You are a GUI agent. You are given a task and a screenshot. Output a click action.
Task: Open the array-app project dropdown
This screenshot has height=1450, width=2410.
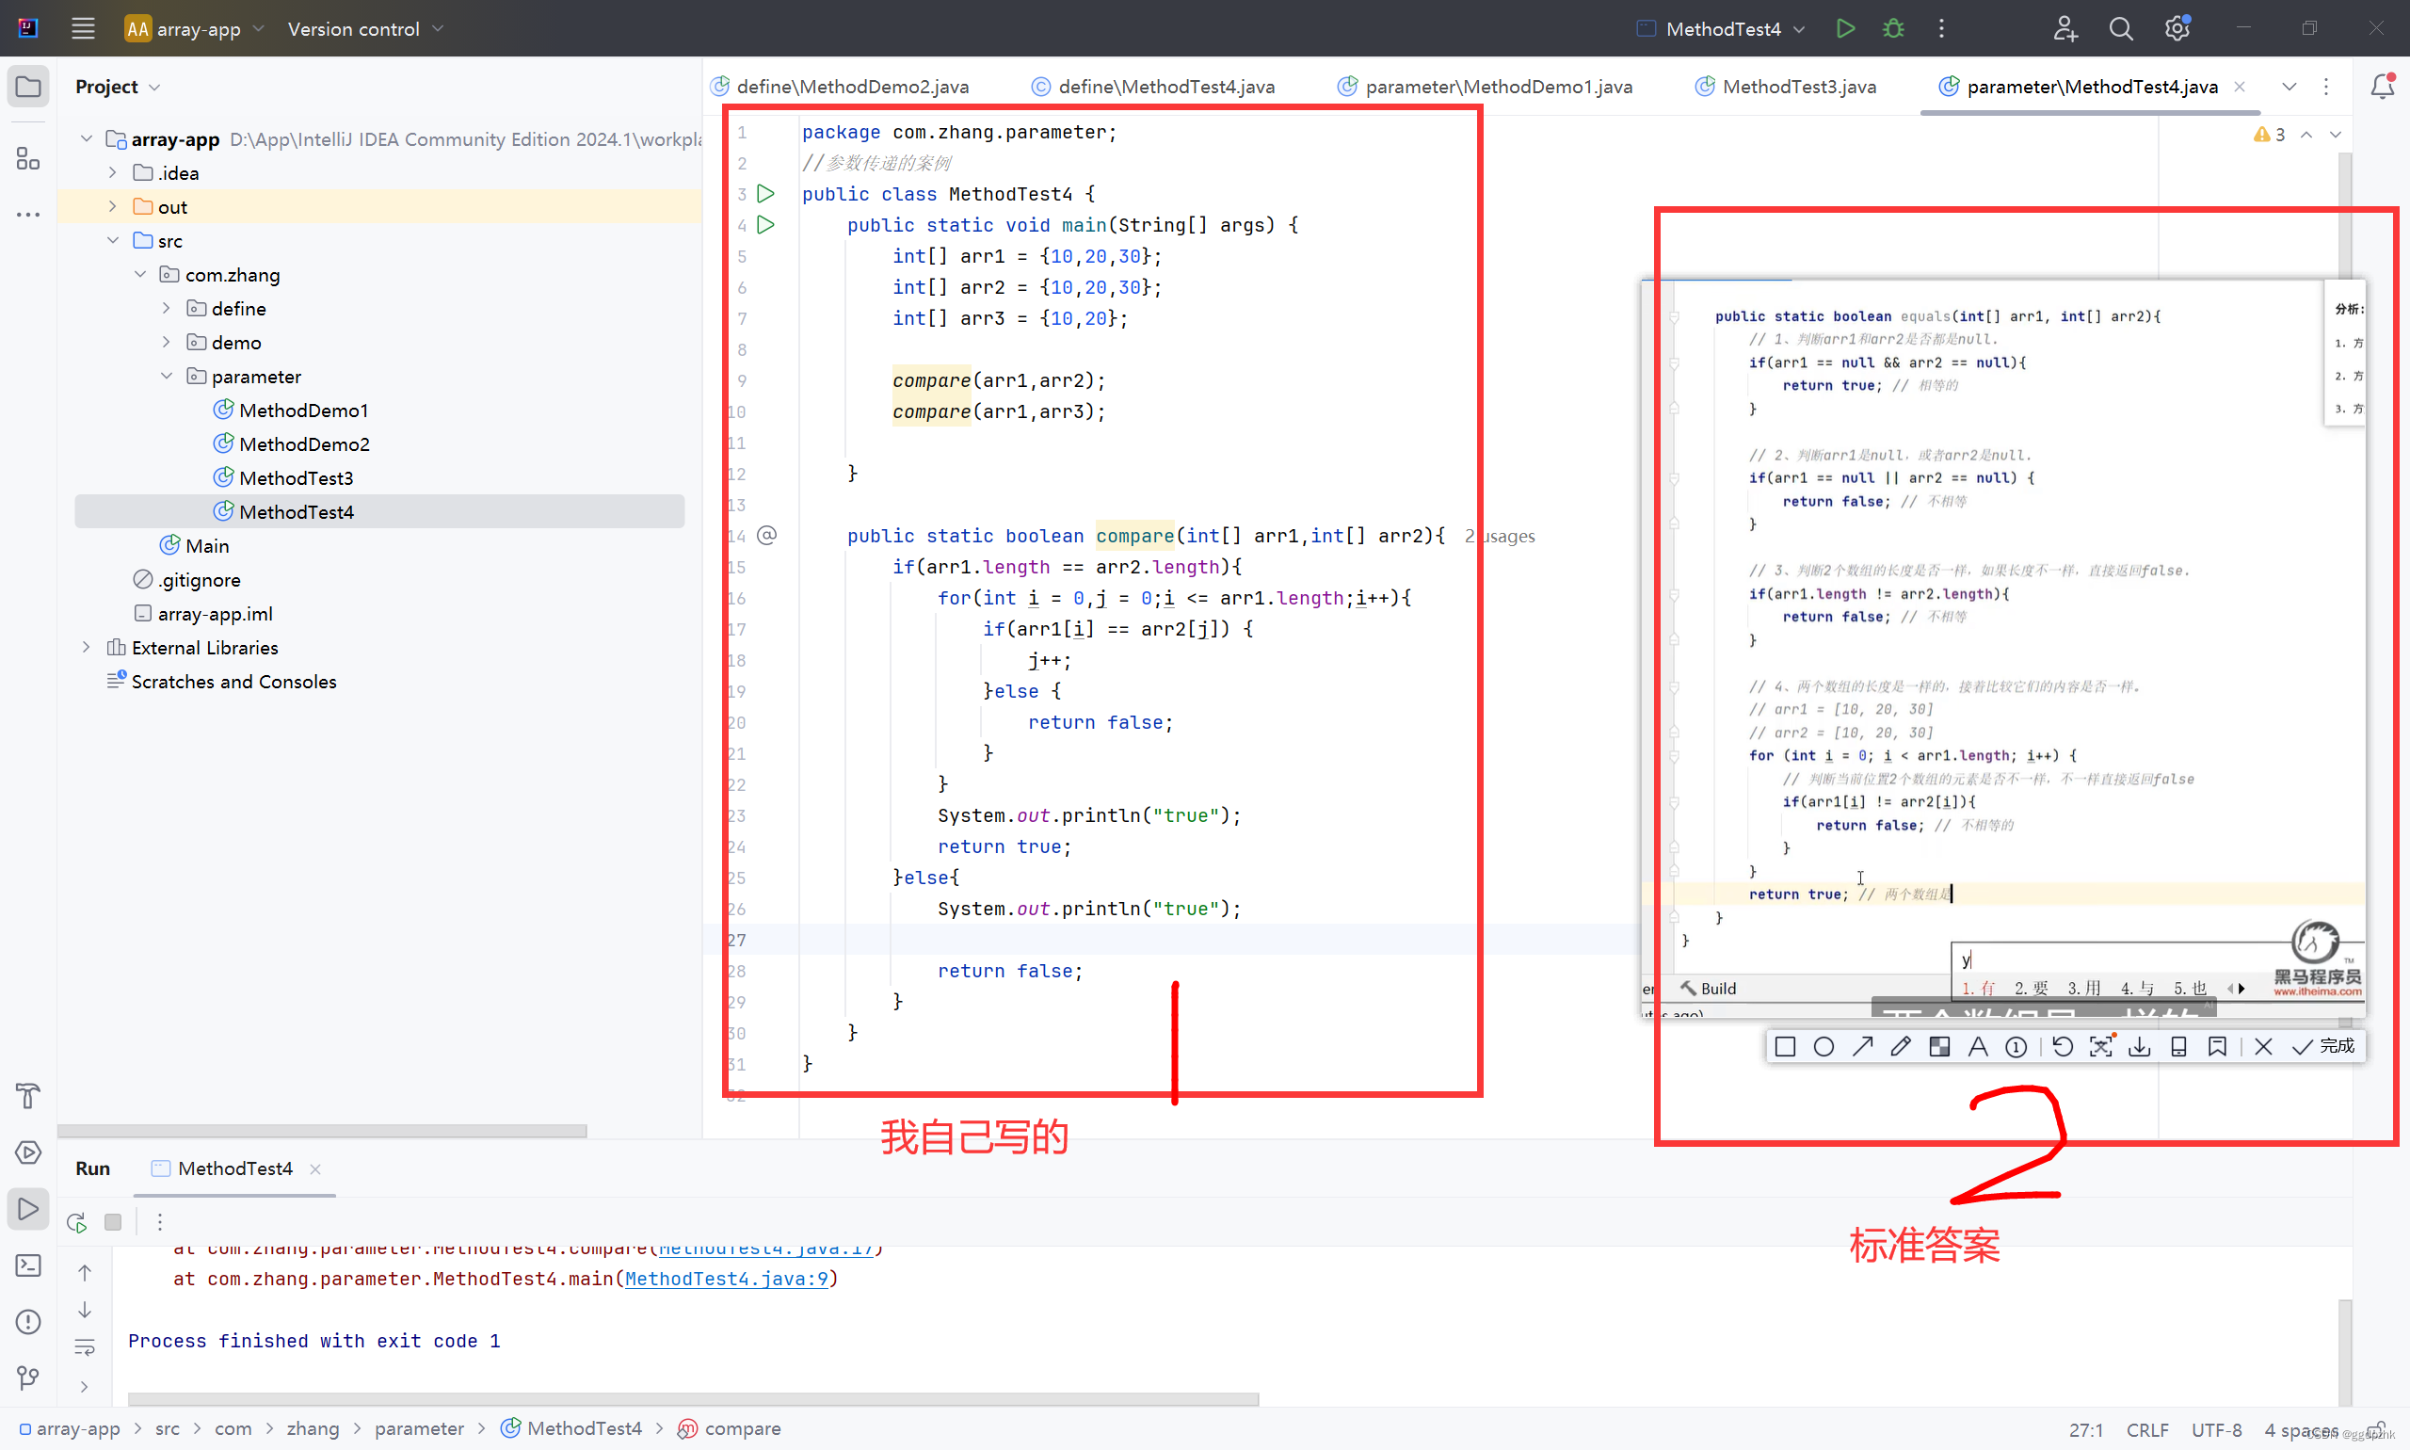196,28
